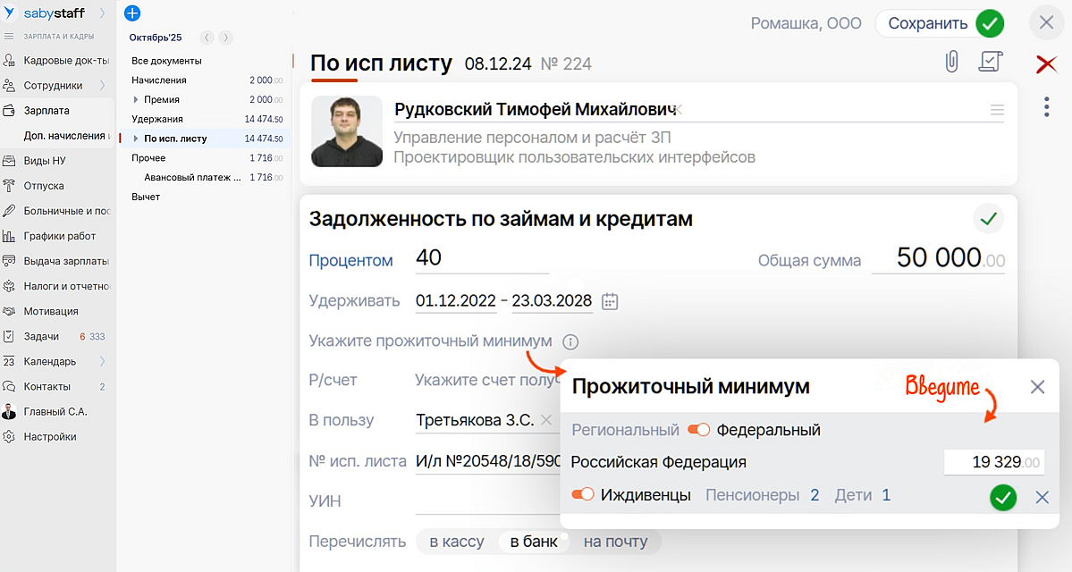Click the red X delete icon
This screenshot has width=1072, height=572.
pyautogui.click(x=1046, y=64)
